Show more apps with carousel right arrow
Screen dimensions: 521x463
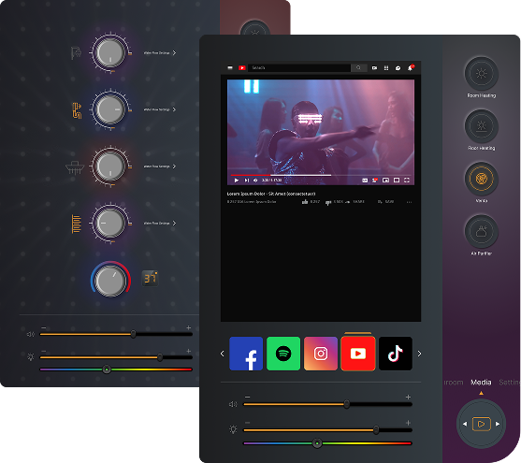[x=419, y=354]
